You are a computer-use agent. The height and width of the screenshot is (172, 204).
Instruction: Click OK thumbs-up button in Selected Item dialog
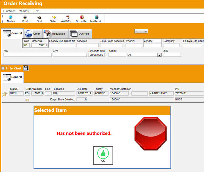[x=103, y=155]
